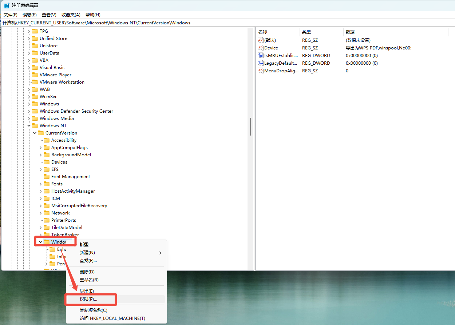Expand the Windows Media key

point(29,119)
